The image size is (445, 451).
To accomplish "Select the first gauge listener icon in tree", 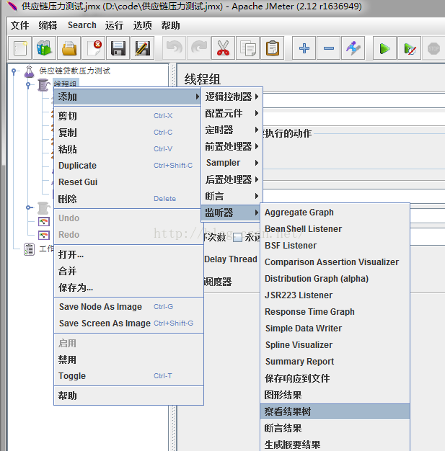I will [x=44, y=221].
